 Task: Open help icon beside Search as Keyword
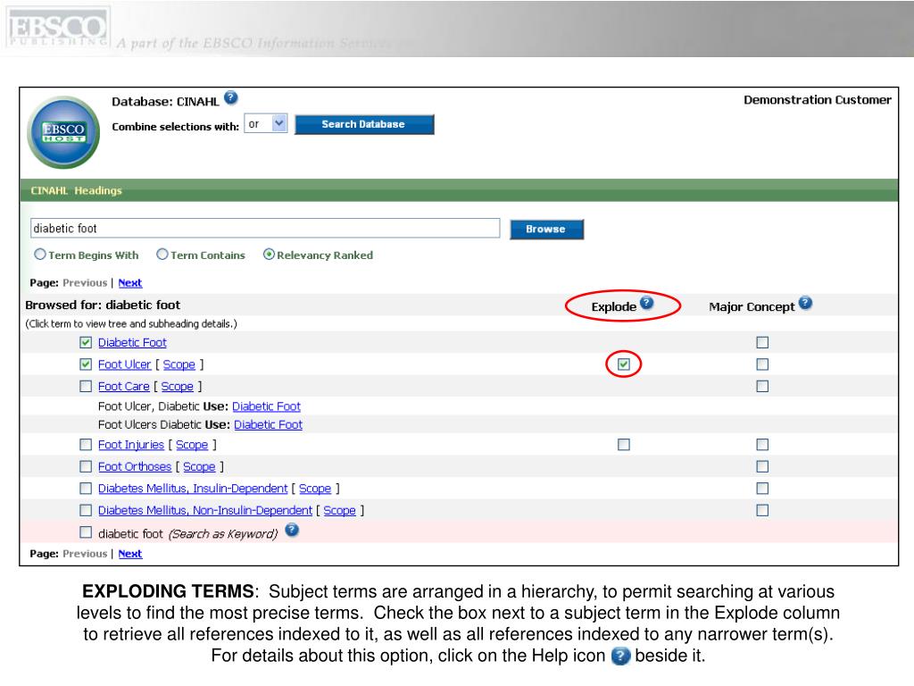point(292,530)
